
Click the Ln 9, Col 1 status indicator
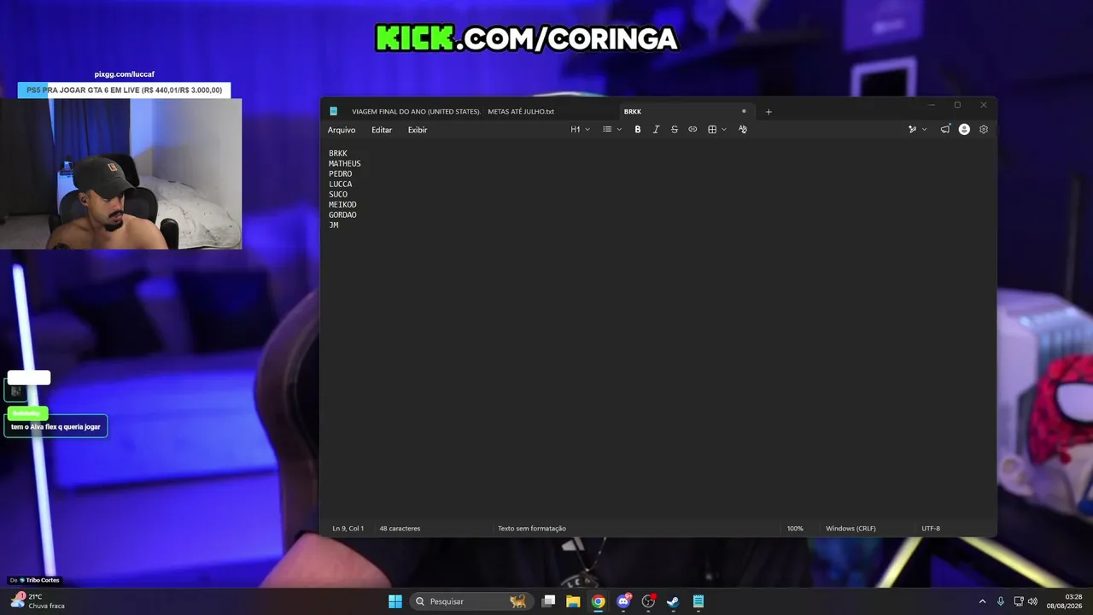[x=348, y=529]
